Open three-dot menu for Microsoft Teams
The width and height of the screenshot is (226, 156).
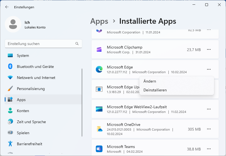pos(209,149)
